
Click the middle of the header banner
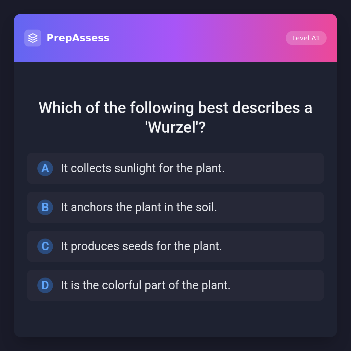[195, 38]
